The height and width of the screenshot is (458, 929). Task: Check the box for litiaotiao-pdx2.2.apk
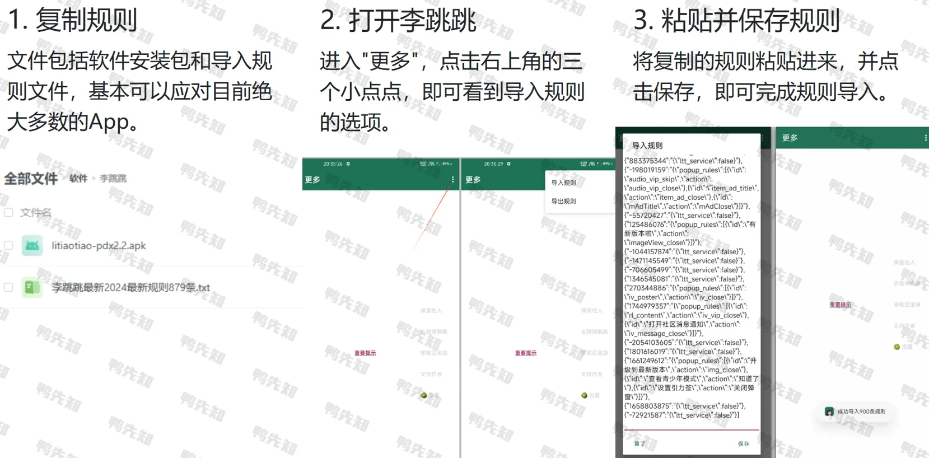8,245
